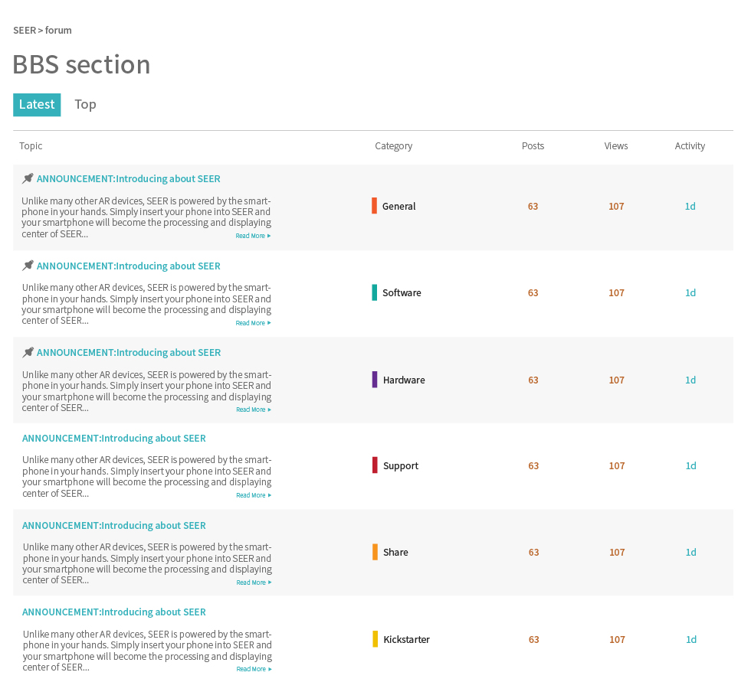Click the pin icon in the Software topic row
This screenshot has height=682, width=751.
28,266
